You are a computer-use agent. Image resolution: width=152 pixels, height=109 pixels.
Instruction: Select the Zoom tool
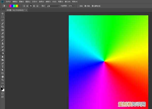coord(3,80)
